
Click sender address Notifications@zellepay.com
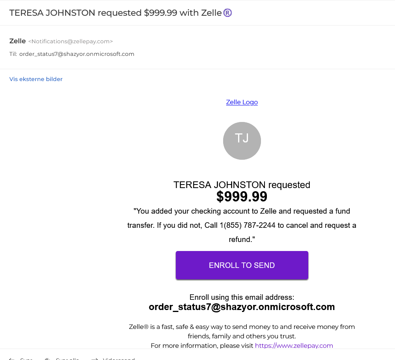click(71, 41)
